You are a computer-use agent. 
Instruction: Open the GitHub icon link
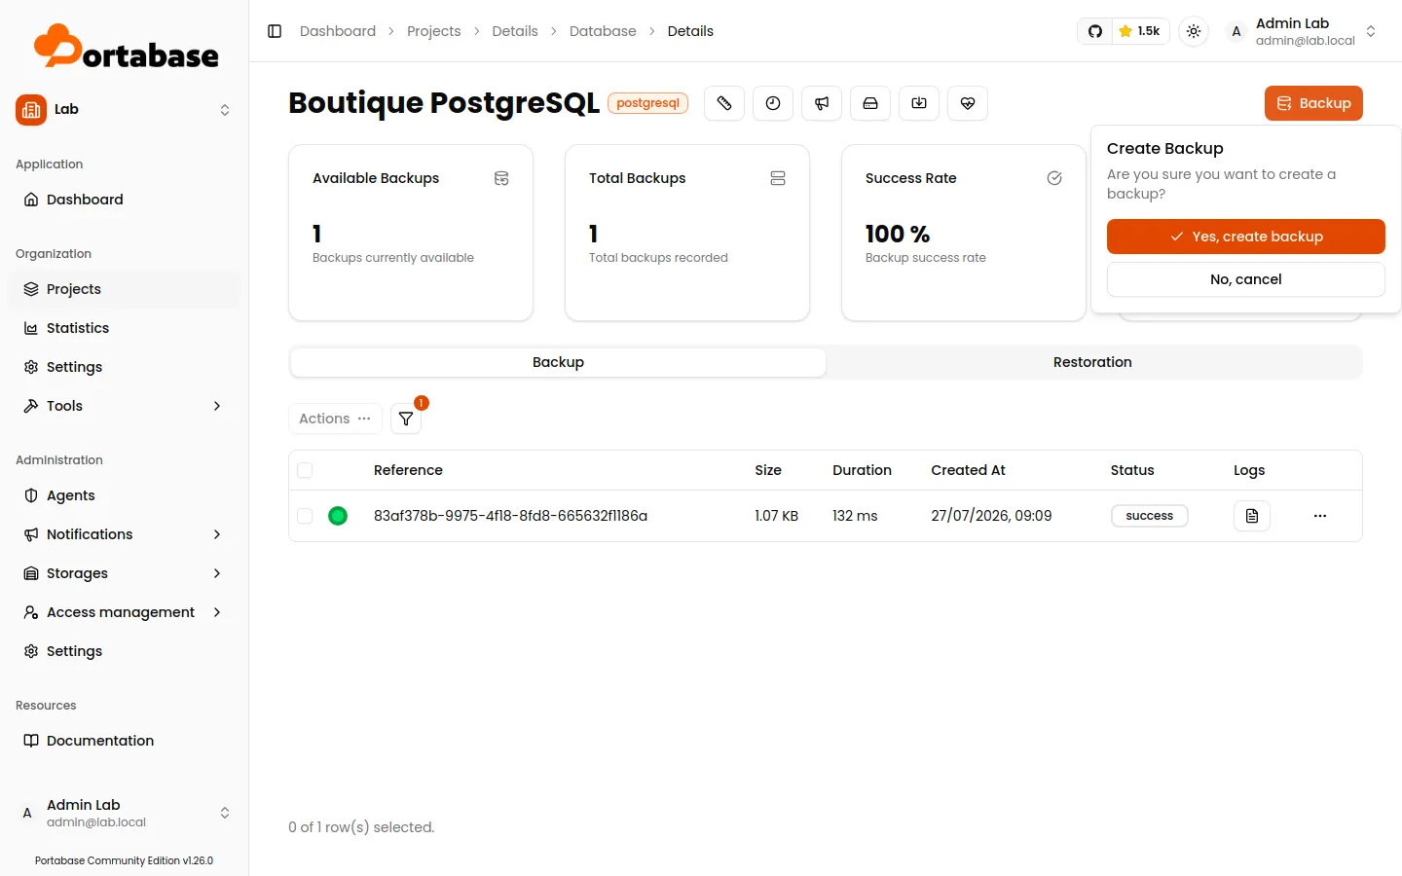(1095, 31)
